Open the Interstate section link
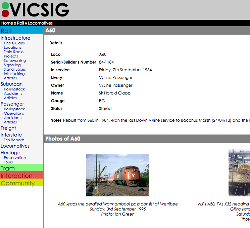 [11, 135]
